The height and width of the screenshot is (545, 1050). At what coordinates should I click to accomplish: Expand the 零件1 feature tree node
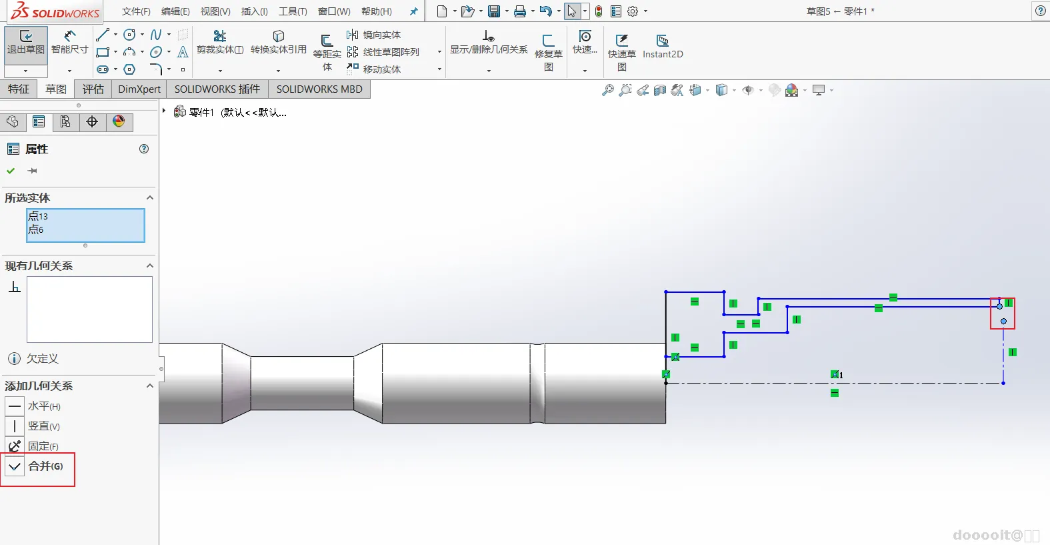pyautogui.click(x=164, y=111)
